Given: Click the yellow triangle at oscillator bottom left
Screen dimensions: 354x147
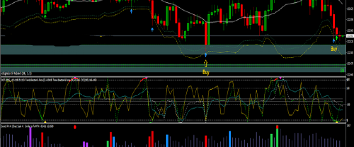Looking at the screenshot, I should tap(45, 121).
